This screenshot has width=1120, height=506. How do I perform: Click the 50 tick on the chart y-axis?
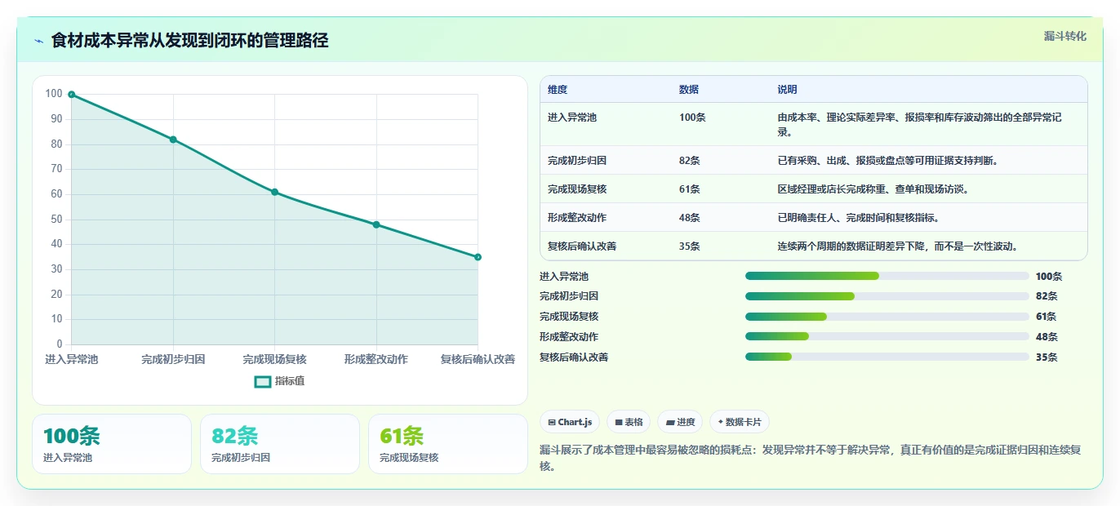tap(57, 220)
